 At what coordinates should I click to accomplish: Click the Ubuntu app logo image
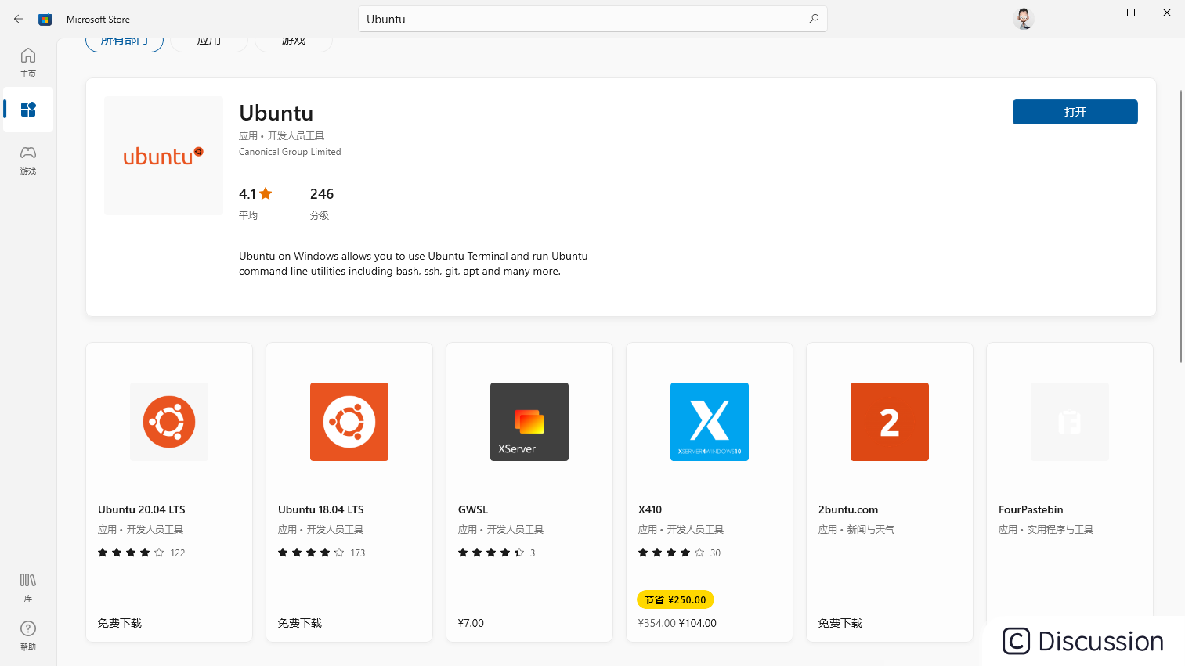click(x=164, y=156)
